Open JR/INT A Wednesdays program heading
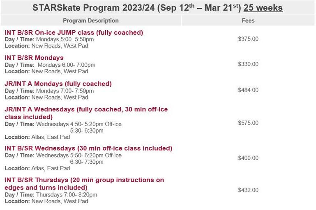The image size is (316, 210). click(x=86, y=113)
